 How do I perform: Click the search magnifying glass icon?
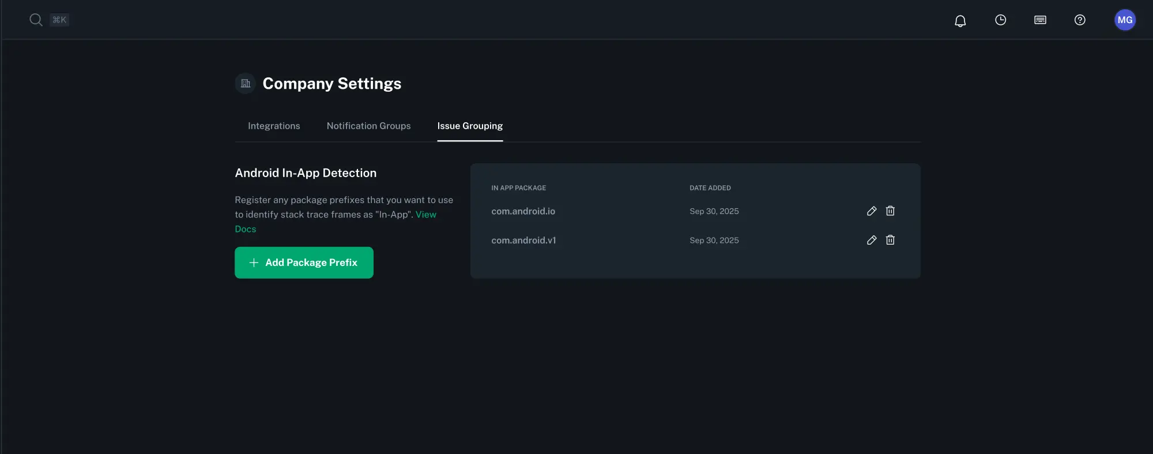[36, 20]
